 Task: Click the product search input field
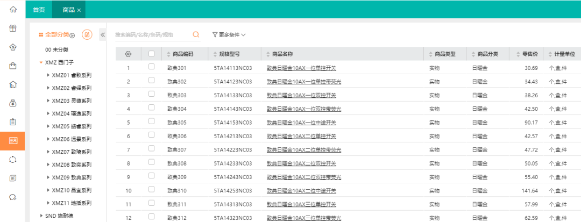(x=152, y=34)
